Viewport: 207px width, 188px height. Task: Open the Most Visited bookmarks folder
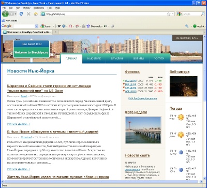pos(10,21)
